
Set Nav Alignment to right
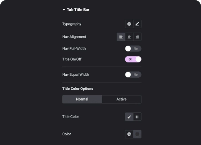tap(137, 37)
